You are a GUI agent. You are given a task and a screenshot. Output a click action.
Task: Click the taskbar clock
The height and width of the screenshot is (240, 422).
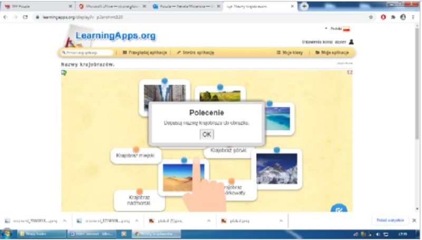[x=402, y=234]
